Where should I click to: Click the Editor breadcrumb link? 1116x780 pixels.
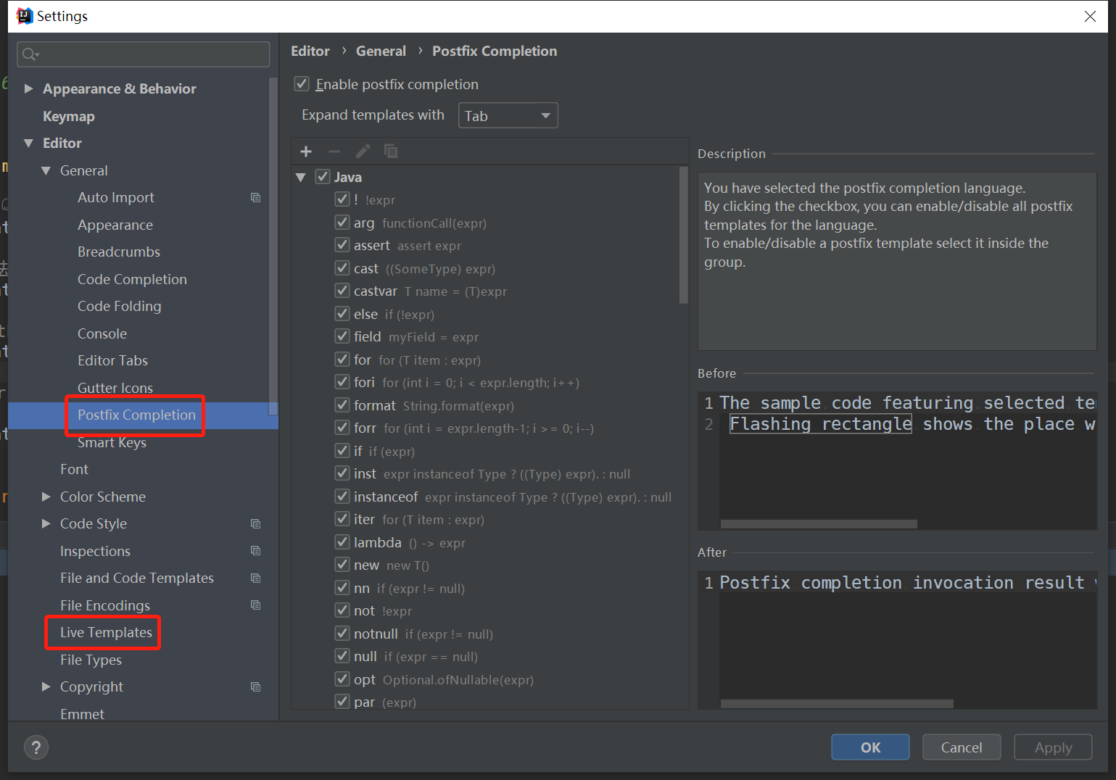coord(310,51)
